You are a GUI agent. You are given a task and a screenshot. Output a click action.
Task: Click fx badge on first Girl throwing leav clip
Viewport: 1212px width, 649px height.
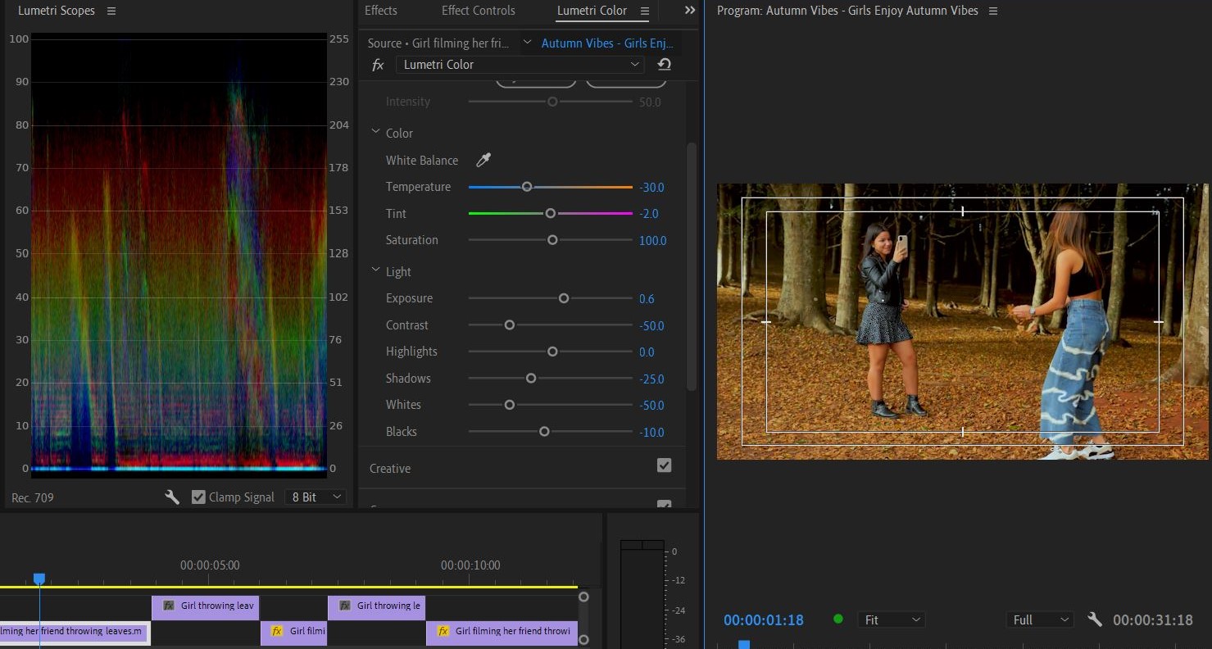tap(169, 606)
